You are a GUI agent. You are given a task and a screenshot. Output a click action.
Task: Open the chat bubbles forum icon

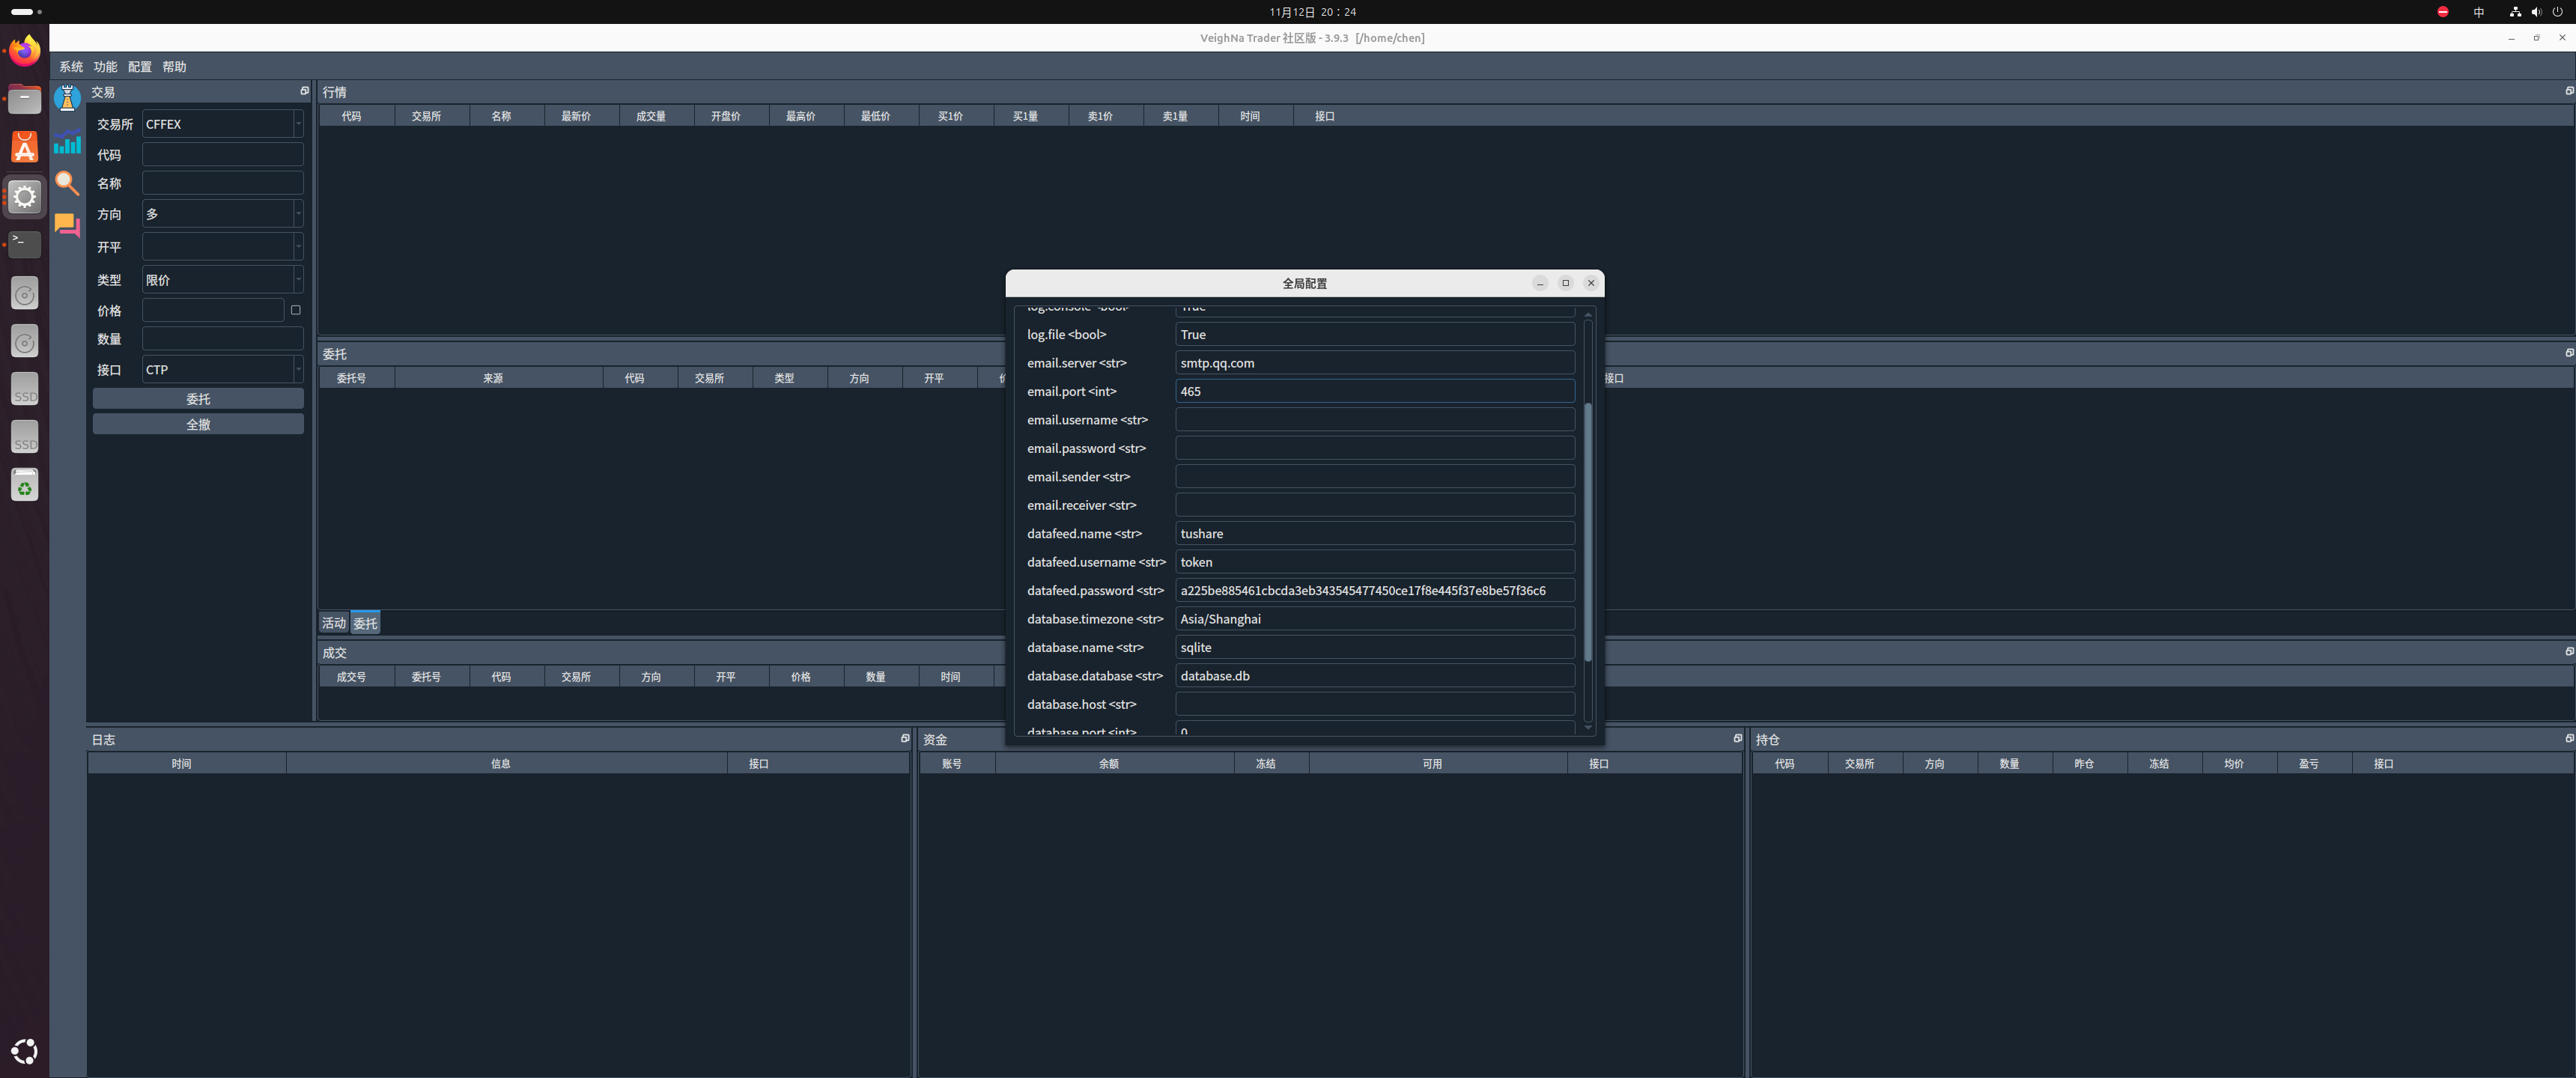(x=67, y=225)
